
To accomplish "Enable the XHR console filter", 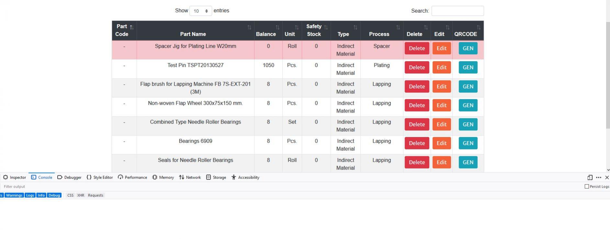I will [81, 195].
